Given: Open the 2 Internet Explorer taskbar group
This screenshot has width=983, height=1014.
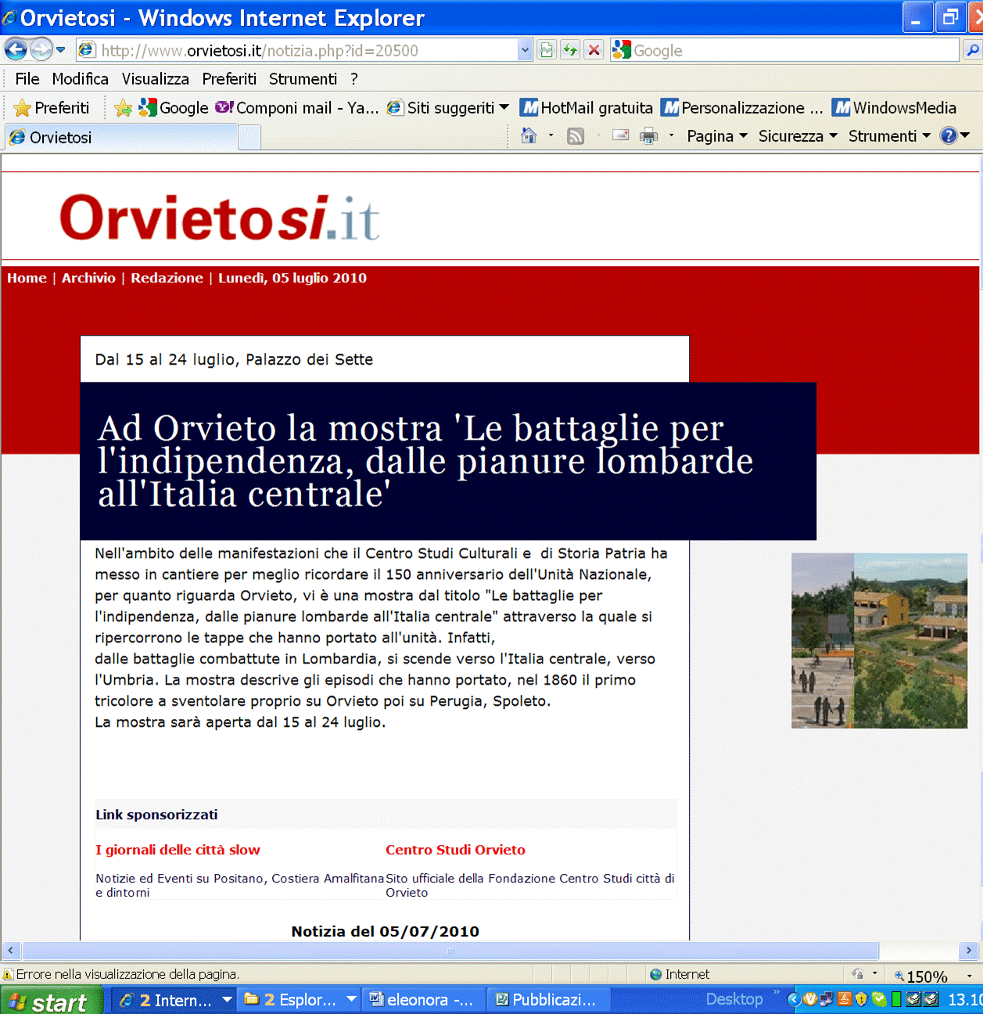Looking at the screenshot, I should pyautogui.click(x=174, y=1000).
